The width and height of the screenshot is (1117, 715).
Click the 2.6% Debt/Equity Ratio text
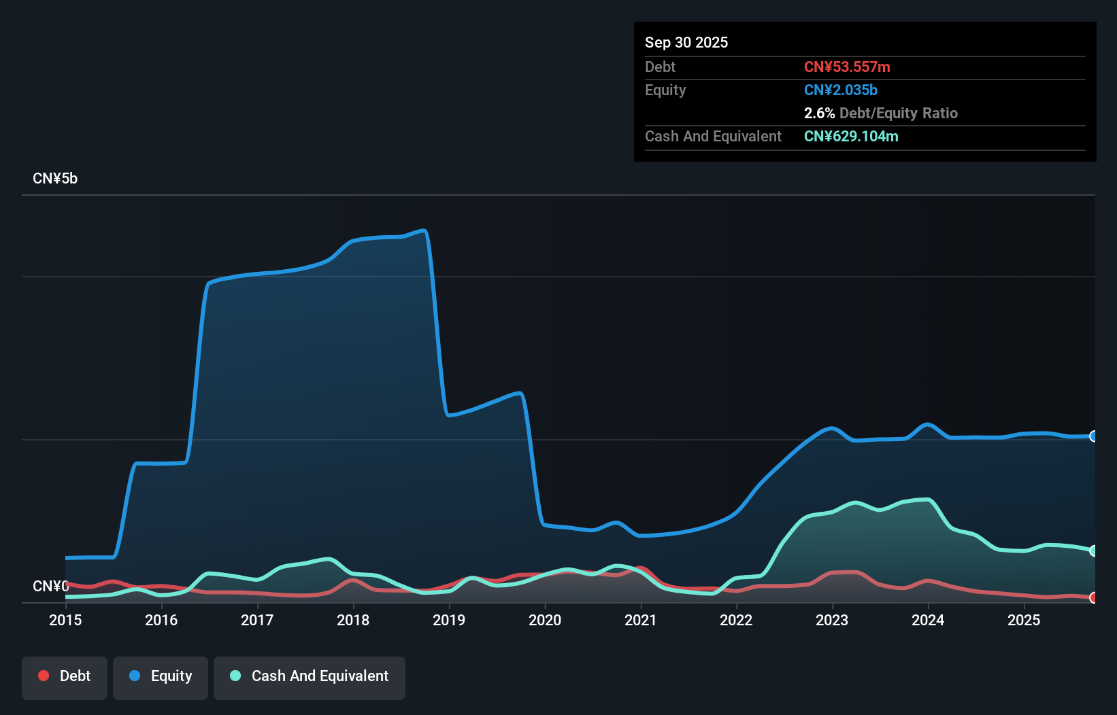click(x=880, y=113)
